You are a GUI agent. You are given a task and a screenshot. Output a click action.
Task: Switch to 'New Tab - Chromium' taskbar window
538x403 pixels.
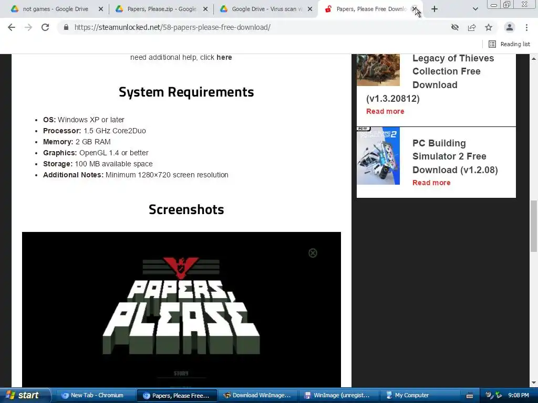95,396
